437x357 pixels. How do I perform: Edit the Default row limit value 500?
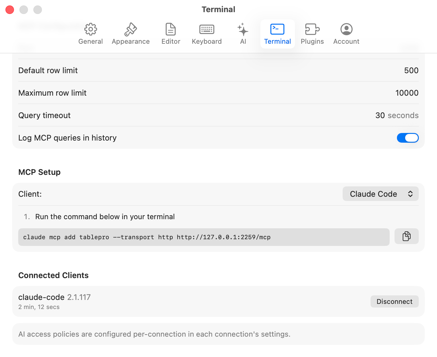click(x=411, y=70)
